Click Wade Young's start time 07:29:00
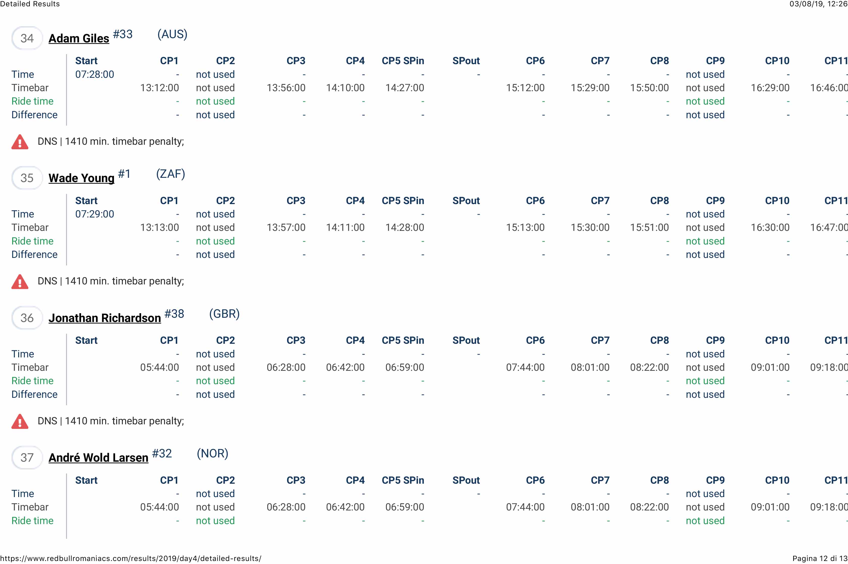This screenshot has width=848, height=564. 95,214
